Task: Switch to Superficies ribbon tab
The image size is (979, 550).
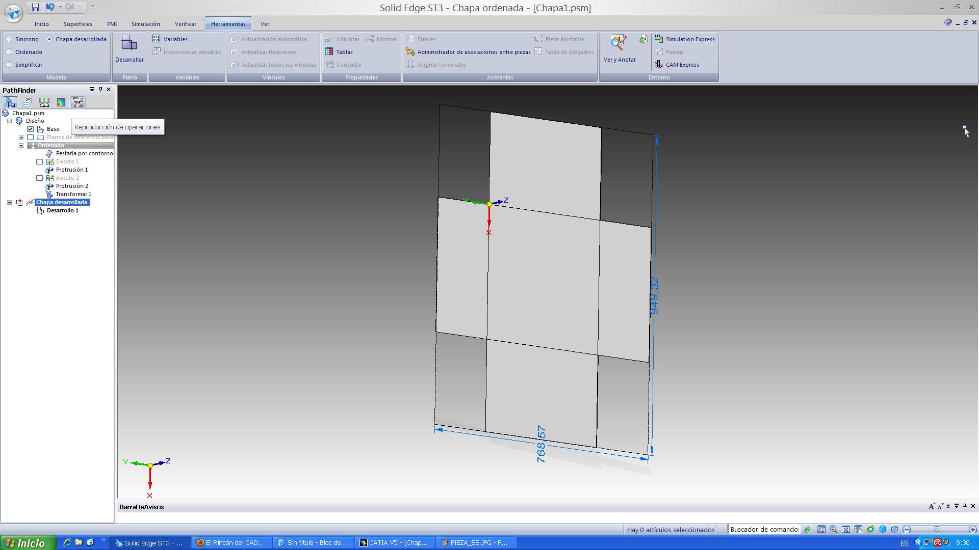Action: [76, 23]
